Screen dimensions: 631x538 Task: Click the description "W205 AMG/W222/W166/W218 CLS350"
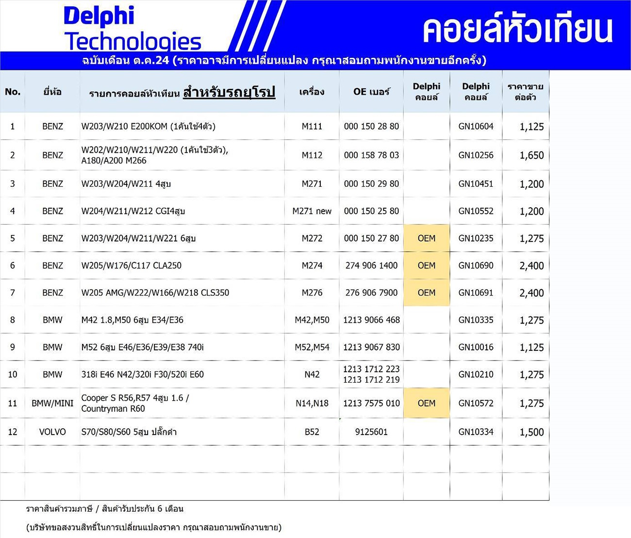(x=155, y=293)
